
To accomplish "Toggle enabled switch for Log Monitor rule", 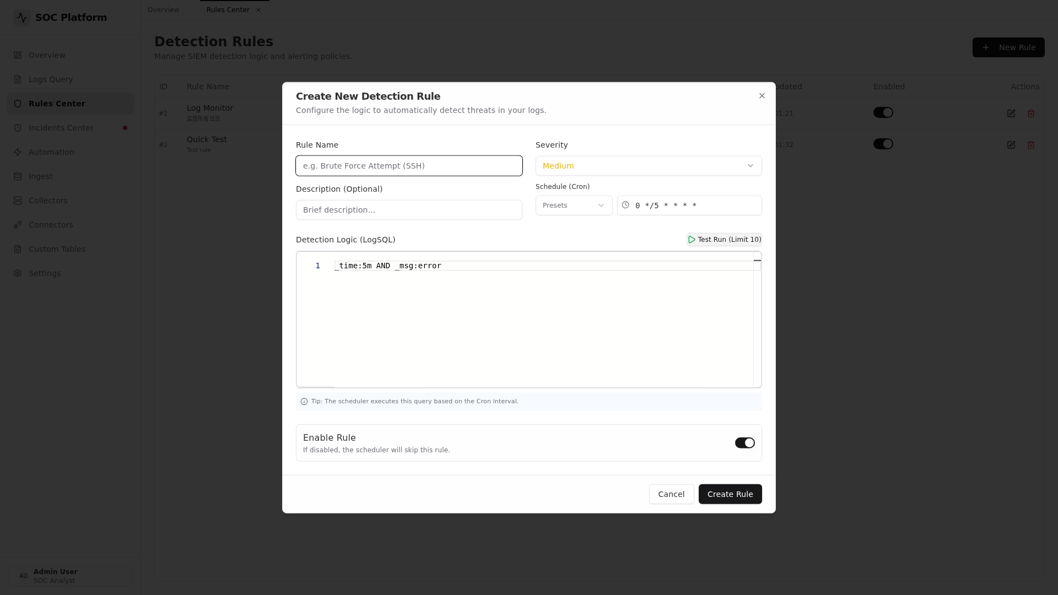I will pyautogui.click(x=883, y=112).
